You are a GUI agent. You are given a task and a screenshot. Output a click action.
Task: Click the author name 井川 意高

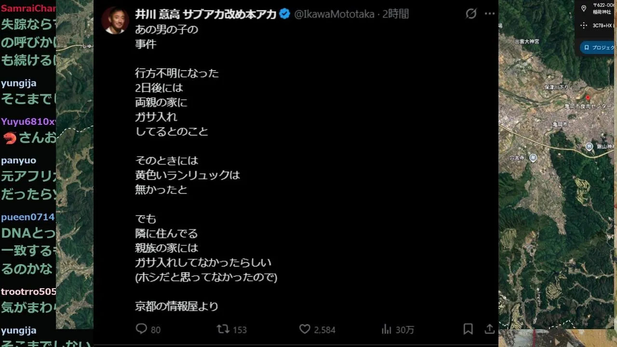click(x=205, y=14)
